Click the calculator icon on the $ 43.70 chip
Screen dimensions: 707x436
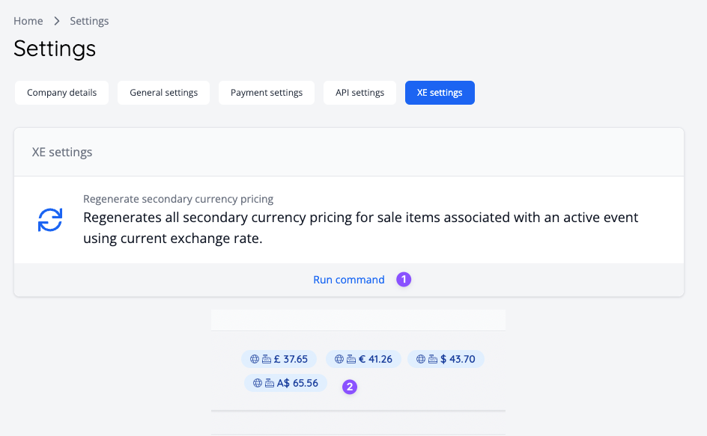(433, 359)
